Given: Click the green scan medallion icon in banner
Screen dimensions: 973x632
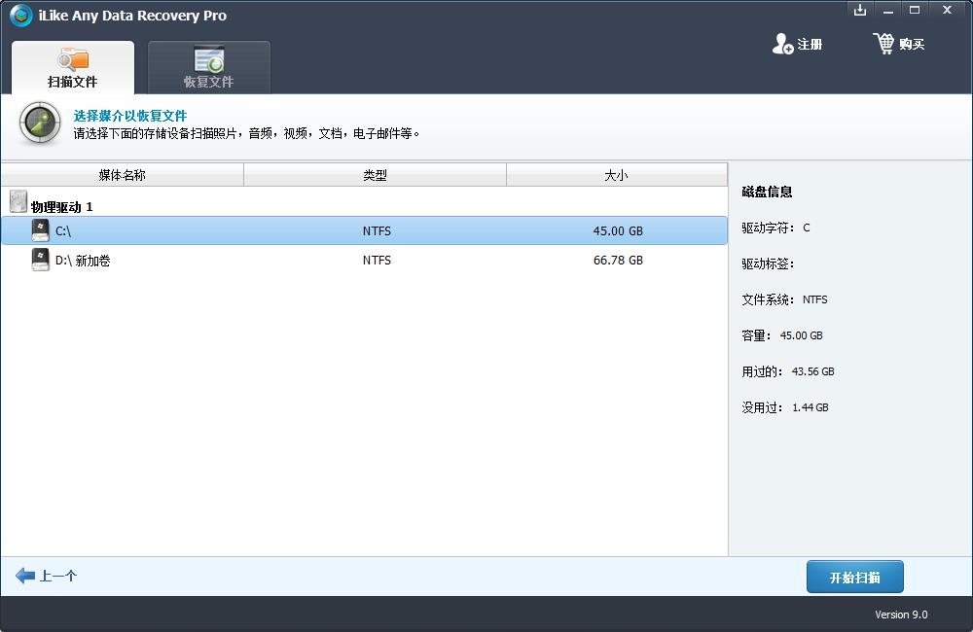Looking at the screenshot, I should coord(39,123).
